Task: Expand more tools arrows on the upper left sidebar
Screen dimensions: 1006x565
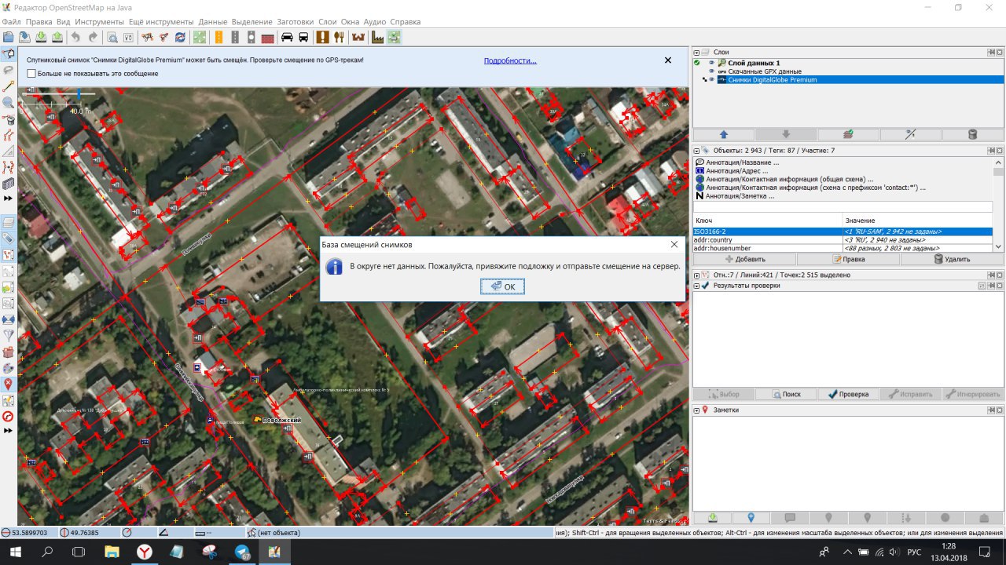Action: pos(9,198)
